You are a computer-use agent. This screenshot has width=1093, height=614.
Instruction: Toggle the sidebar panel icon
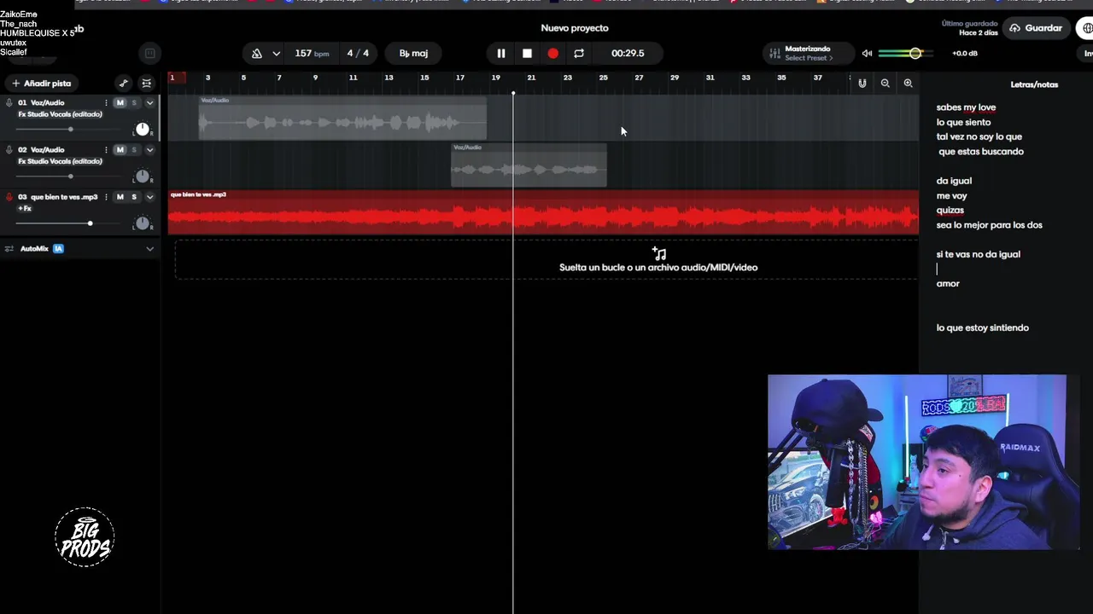coord(149,54)
